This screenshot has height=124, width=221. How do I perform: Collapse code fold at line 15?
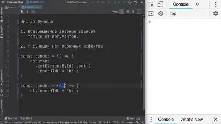pyautogui.click(x=18, y=86)
